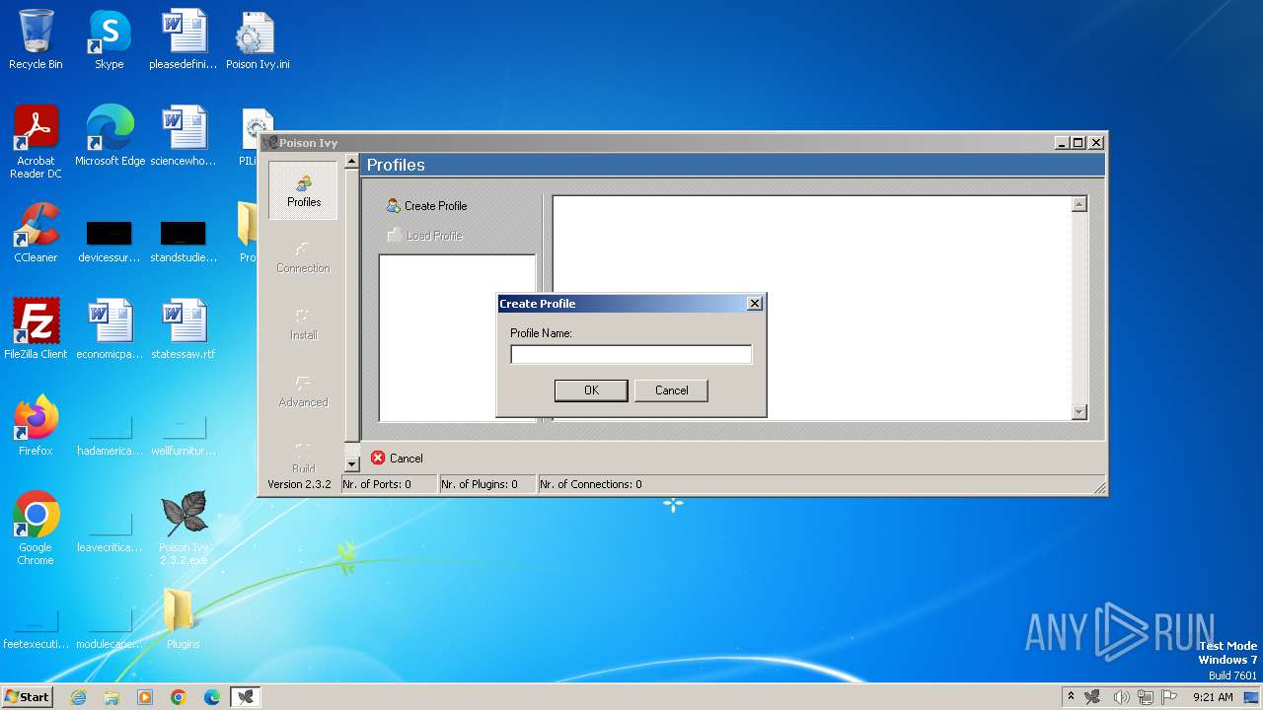Select the Recycle Bin desktop icon

36,39
